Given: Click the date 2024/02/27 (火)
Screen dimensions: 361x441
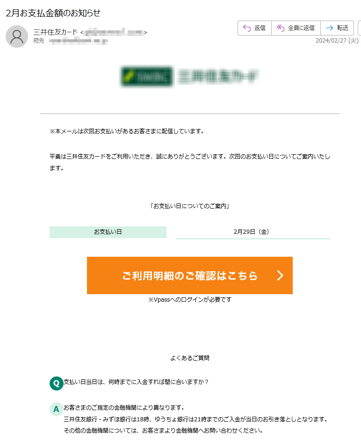Looking at the screenshot, I should [x=337, y=41].
